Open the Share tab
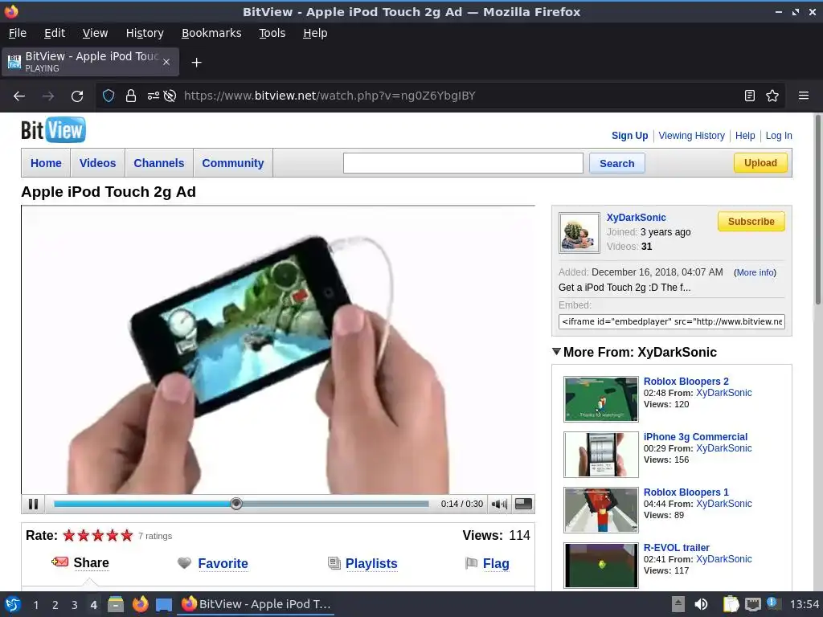 coord(92,562)
